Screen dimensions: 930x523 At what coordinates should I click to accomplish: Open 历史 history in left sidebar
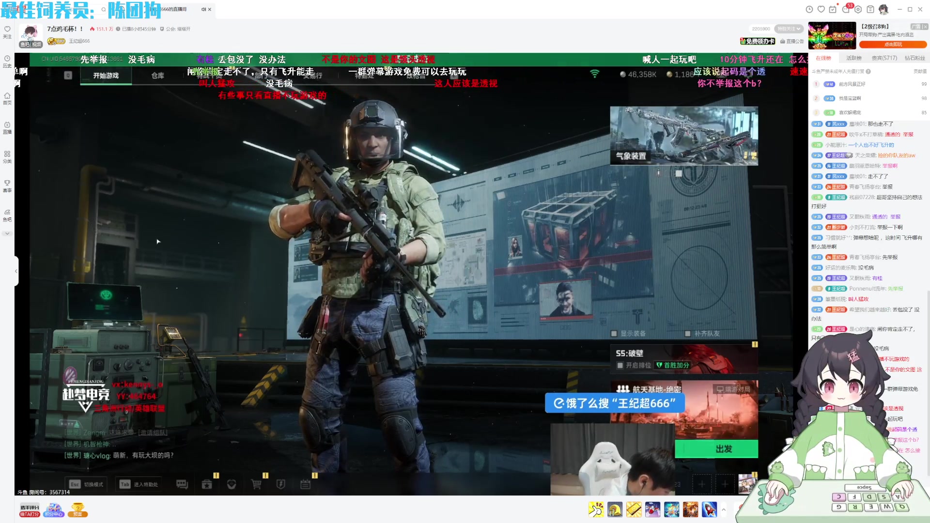tap(7, 62)
